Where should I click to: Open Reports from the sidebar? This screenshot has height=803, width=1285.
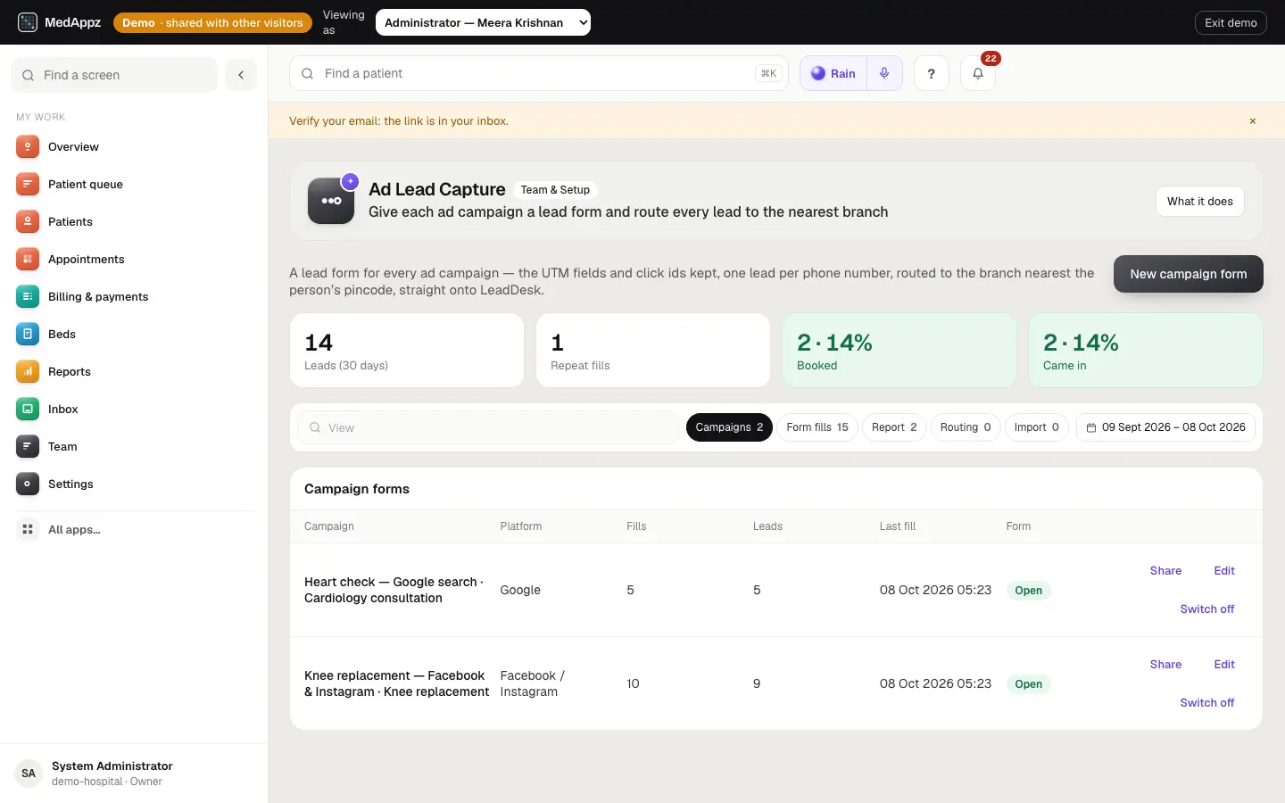(134, 372)
